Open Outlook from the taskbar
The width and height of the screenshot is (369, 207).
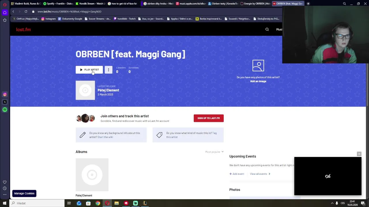(79, 203)
